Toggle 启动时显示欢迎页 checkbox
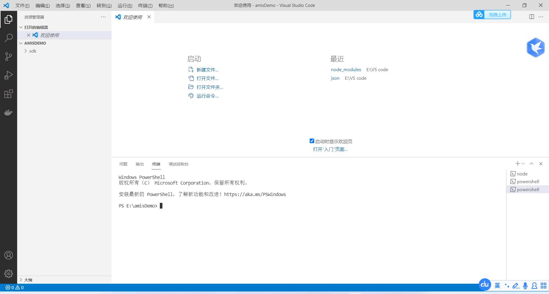 coord(312,141)
